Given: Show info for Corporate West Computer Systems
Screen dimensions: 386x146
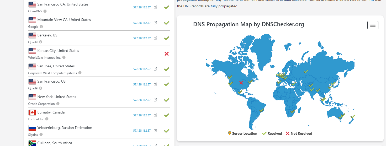Looking at the screenshot, I should (80, 73).
